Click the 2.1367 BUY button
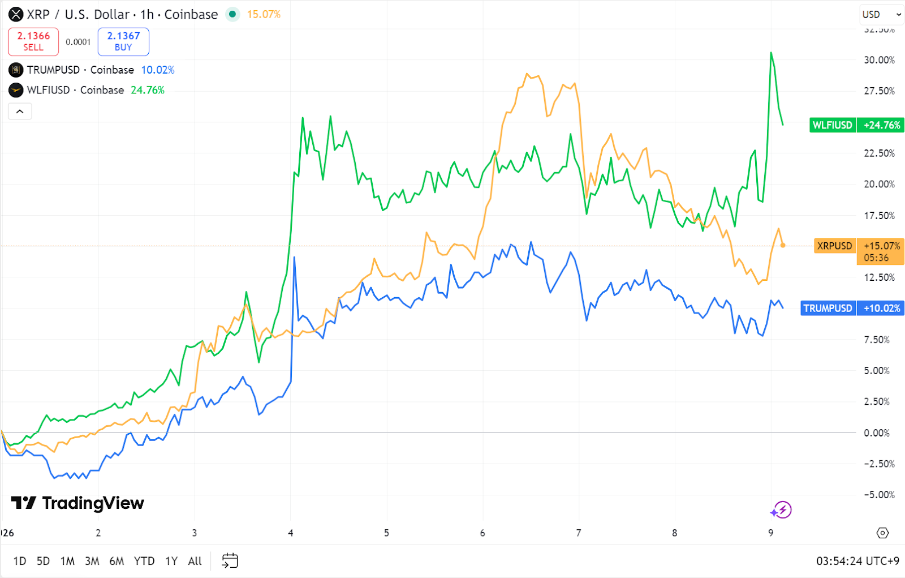 pos(123,41)
